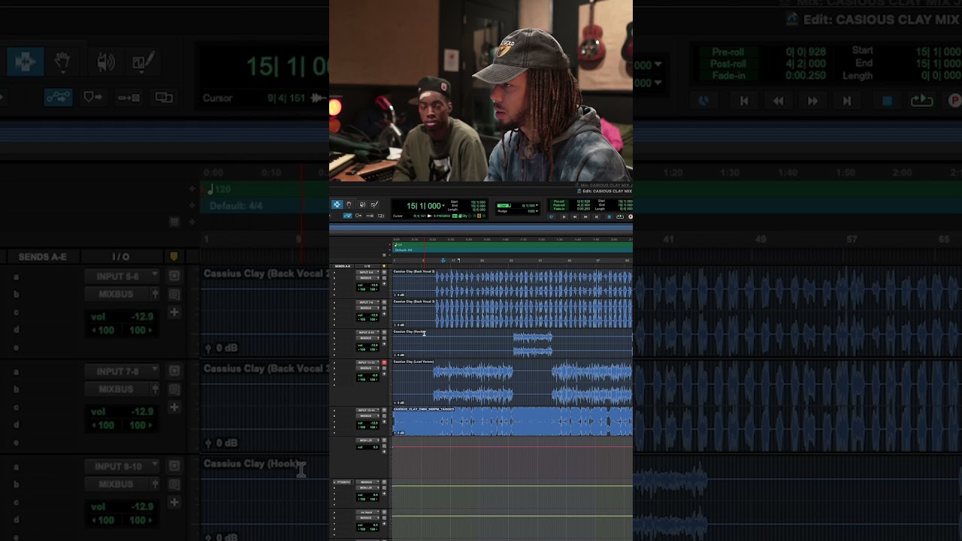962x541 pixels.
Task: Click the PTA5212 send button
Action: [x=343, y=482]
